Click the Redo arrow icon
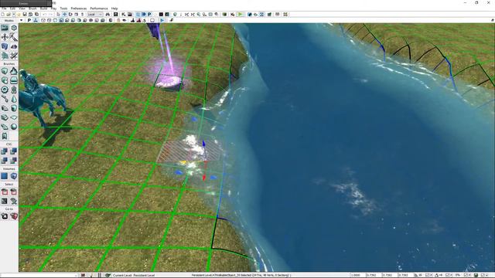The width and height of the screenshot is (495, 278). coord(50,15)
